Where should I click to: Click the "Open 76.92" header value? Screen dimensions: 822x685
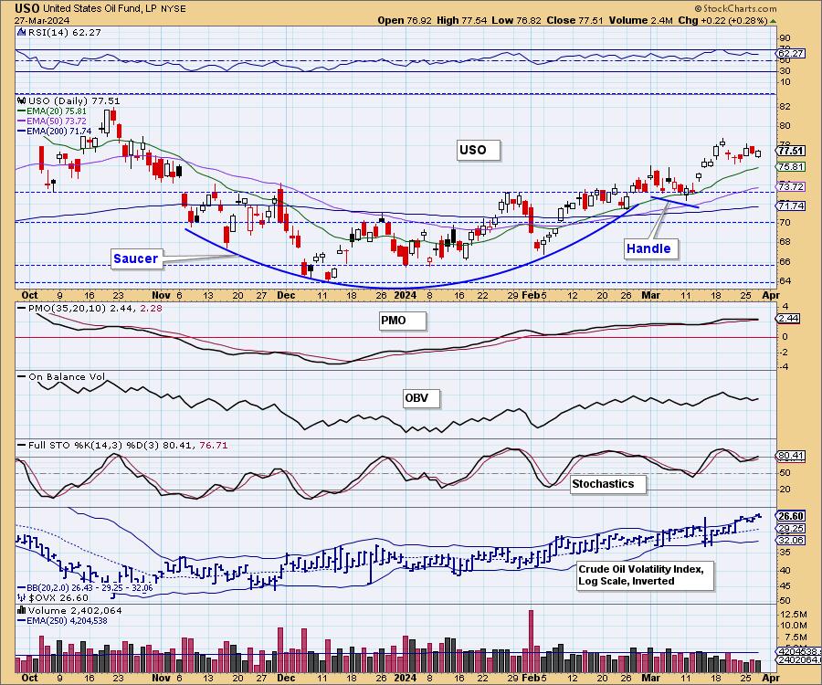point(405,20)
